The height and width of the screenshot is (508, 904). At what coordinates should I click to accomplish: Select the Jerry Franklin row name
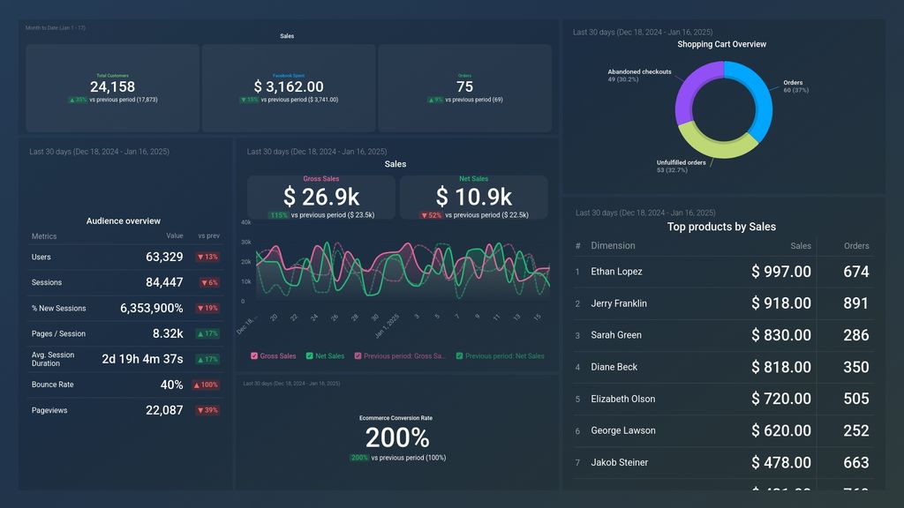click(x=619, y=303)
